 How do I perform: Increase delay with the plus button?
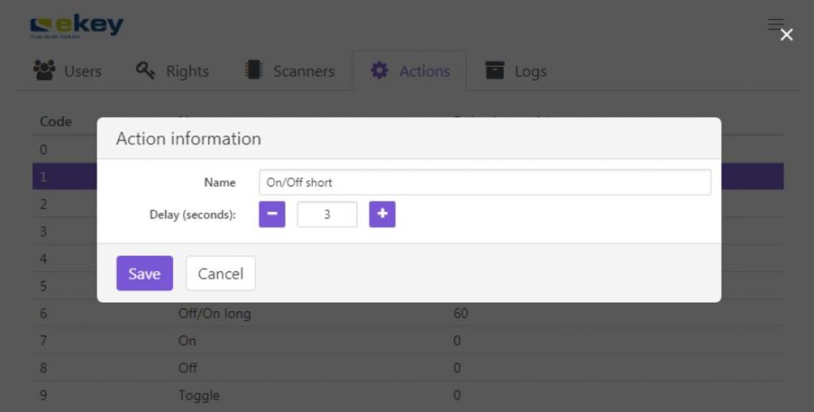click(382, 214)
